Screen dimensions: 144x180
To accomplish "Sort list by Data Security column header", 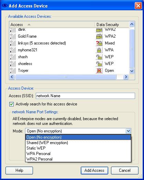I will (x=112, y=25).
